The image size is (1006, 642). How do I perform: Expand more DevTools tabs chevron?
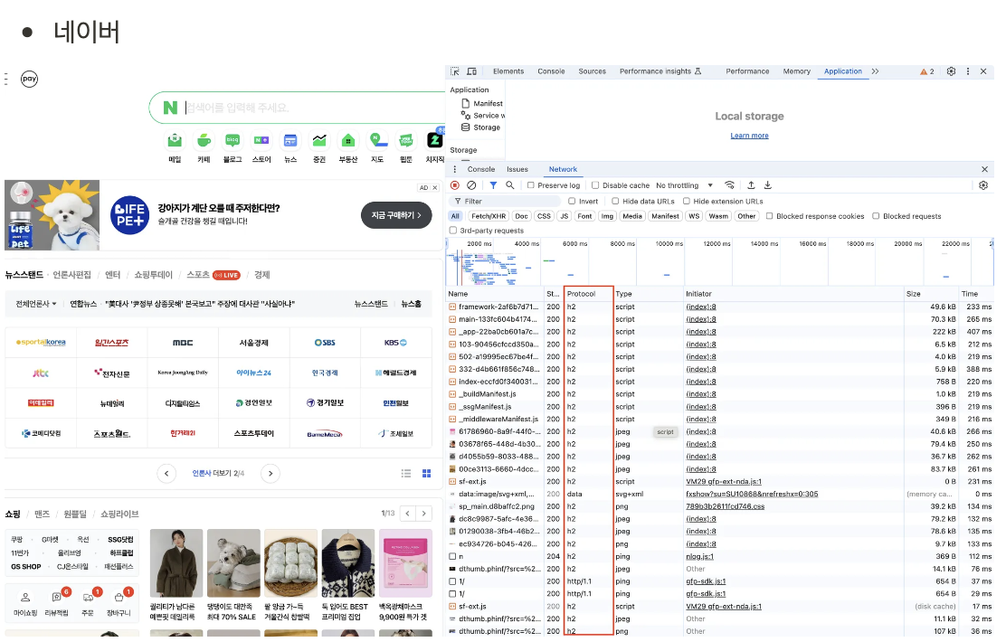875,71
